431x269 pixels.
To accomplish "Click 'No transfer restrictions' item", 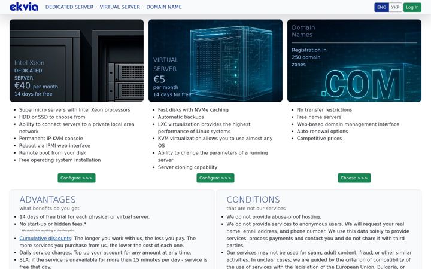I will (x=324, y=110).
